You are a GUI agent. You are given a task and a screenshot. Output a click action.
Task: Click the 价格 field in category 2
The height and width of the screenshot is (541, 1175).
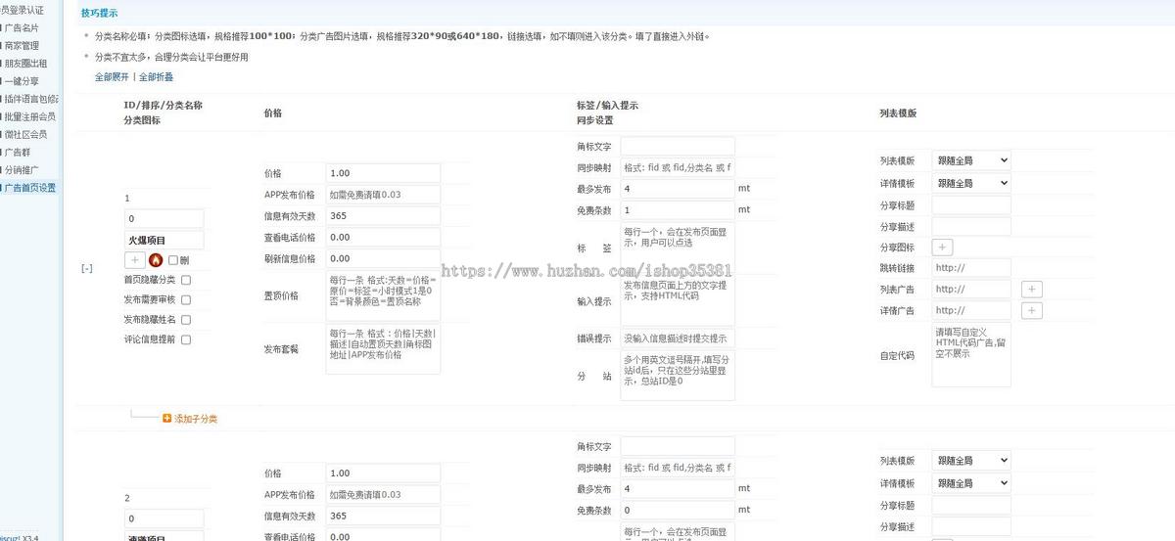[383, 473]
